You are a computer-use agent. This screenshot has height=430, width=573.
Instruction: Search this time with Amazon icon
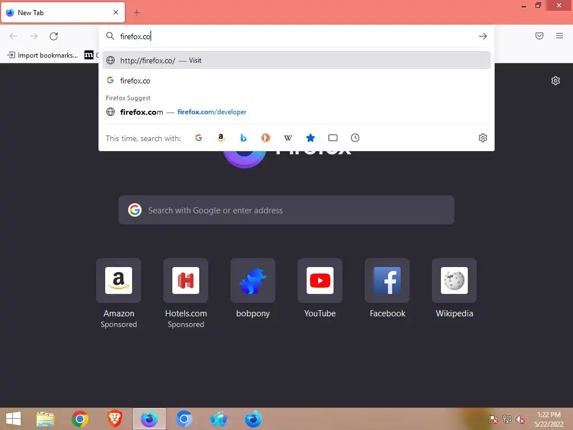click(x=220, y=138)
